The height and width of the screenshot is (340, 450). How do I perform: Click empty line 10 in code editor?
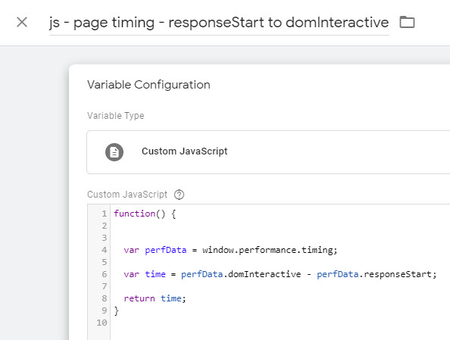pyautogui.click(x=280, y=323)
